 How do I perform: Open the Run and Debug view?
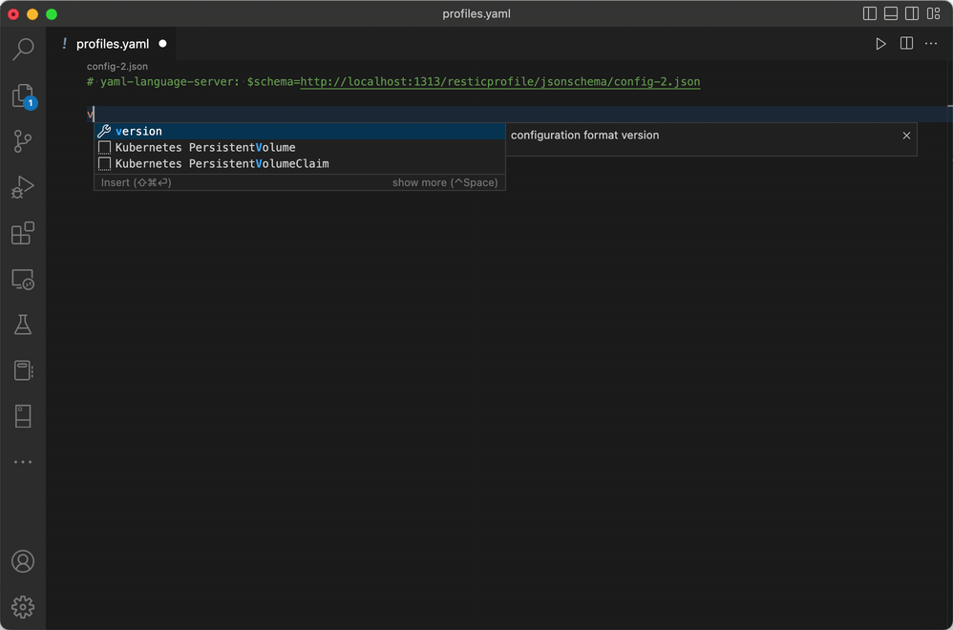pyautogui.click(x=23, y=188)
